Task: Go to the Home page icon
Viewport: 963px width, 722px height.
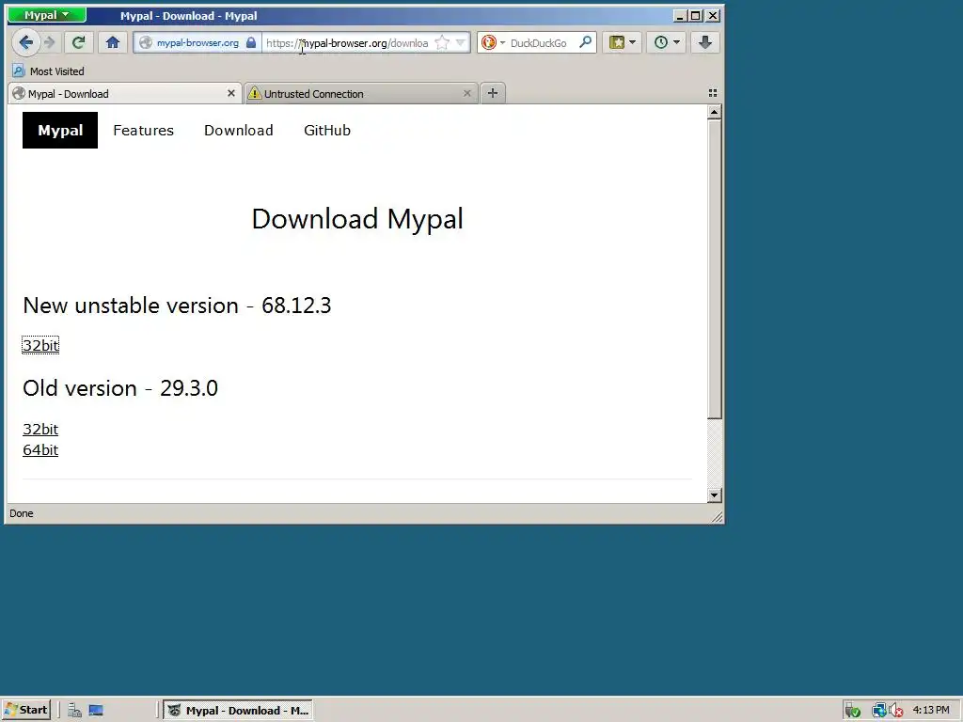Action: pos(113,42)
